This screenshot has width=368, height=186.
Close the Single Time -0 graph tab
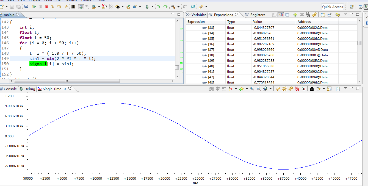[69, 89]
